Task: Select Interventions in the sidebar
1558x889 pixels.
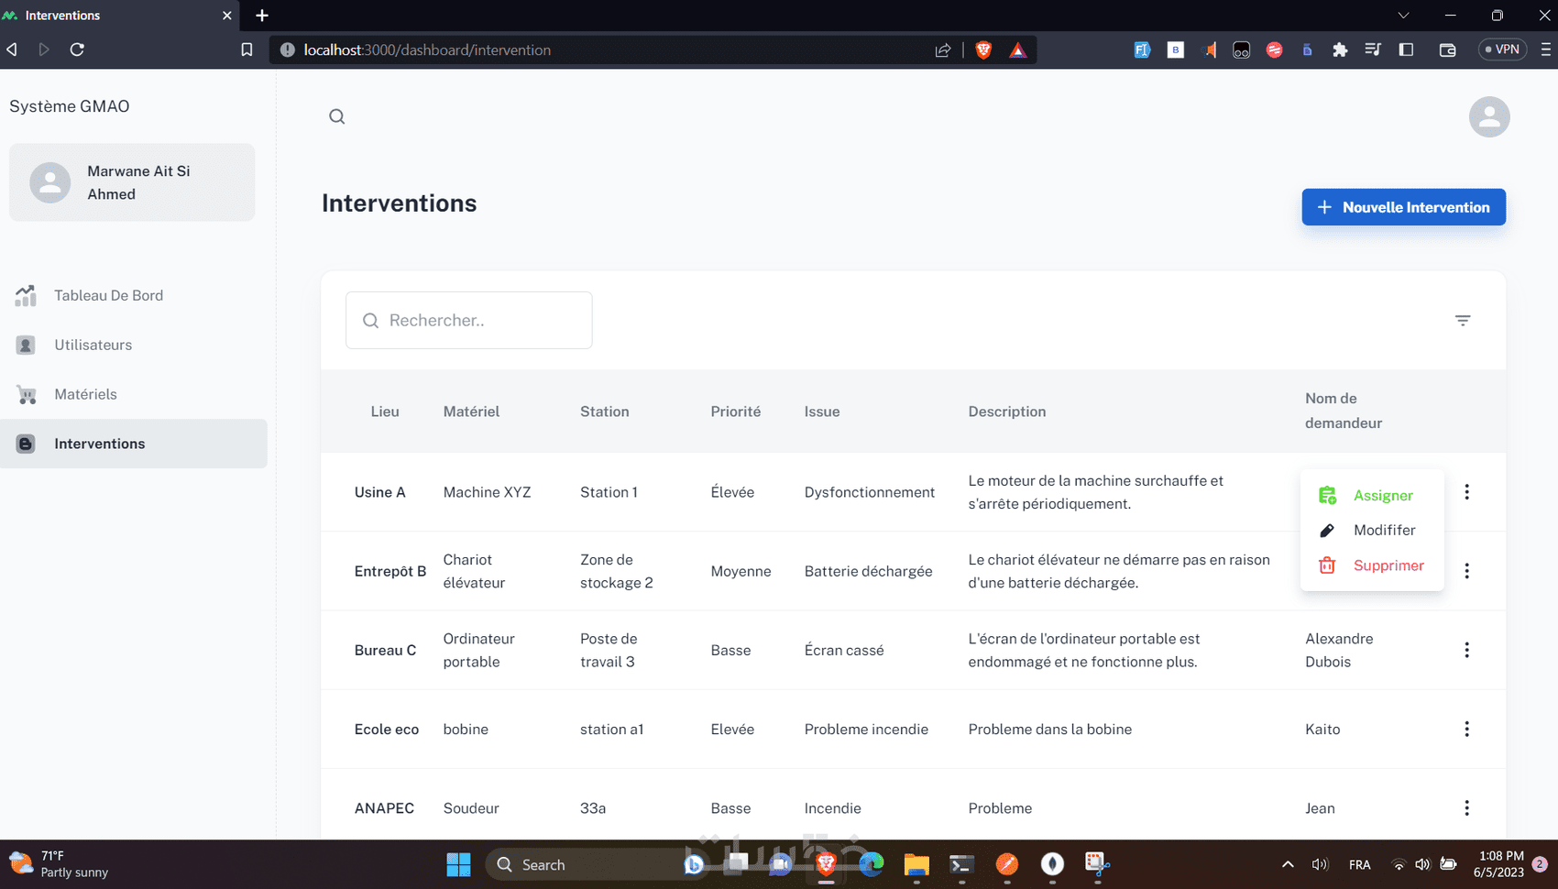Action: click(99, 444)
